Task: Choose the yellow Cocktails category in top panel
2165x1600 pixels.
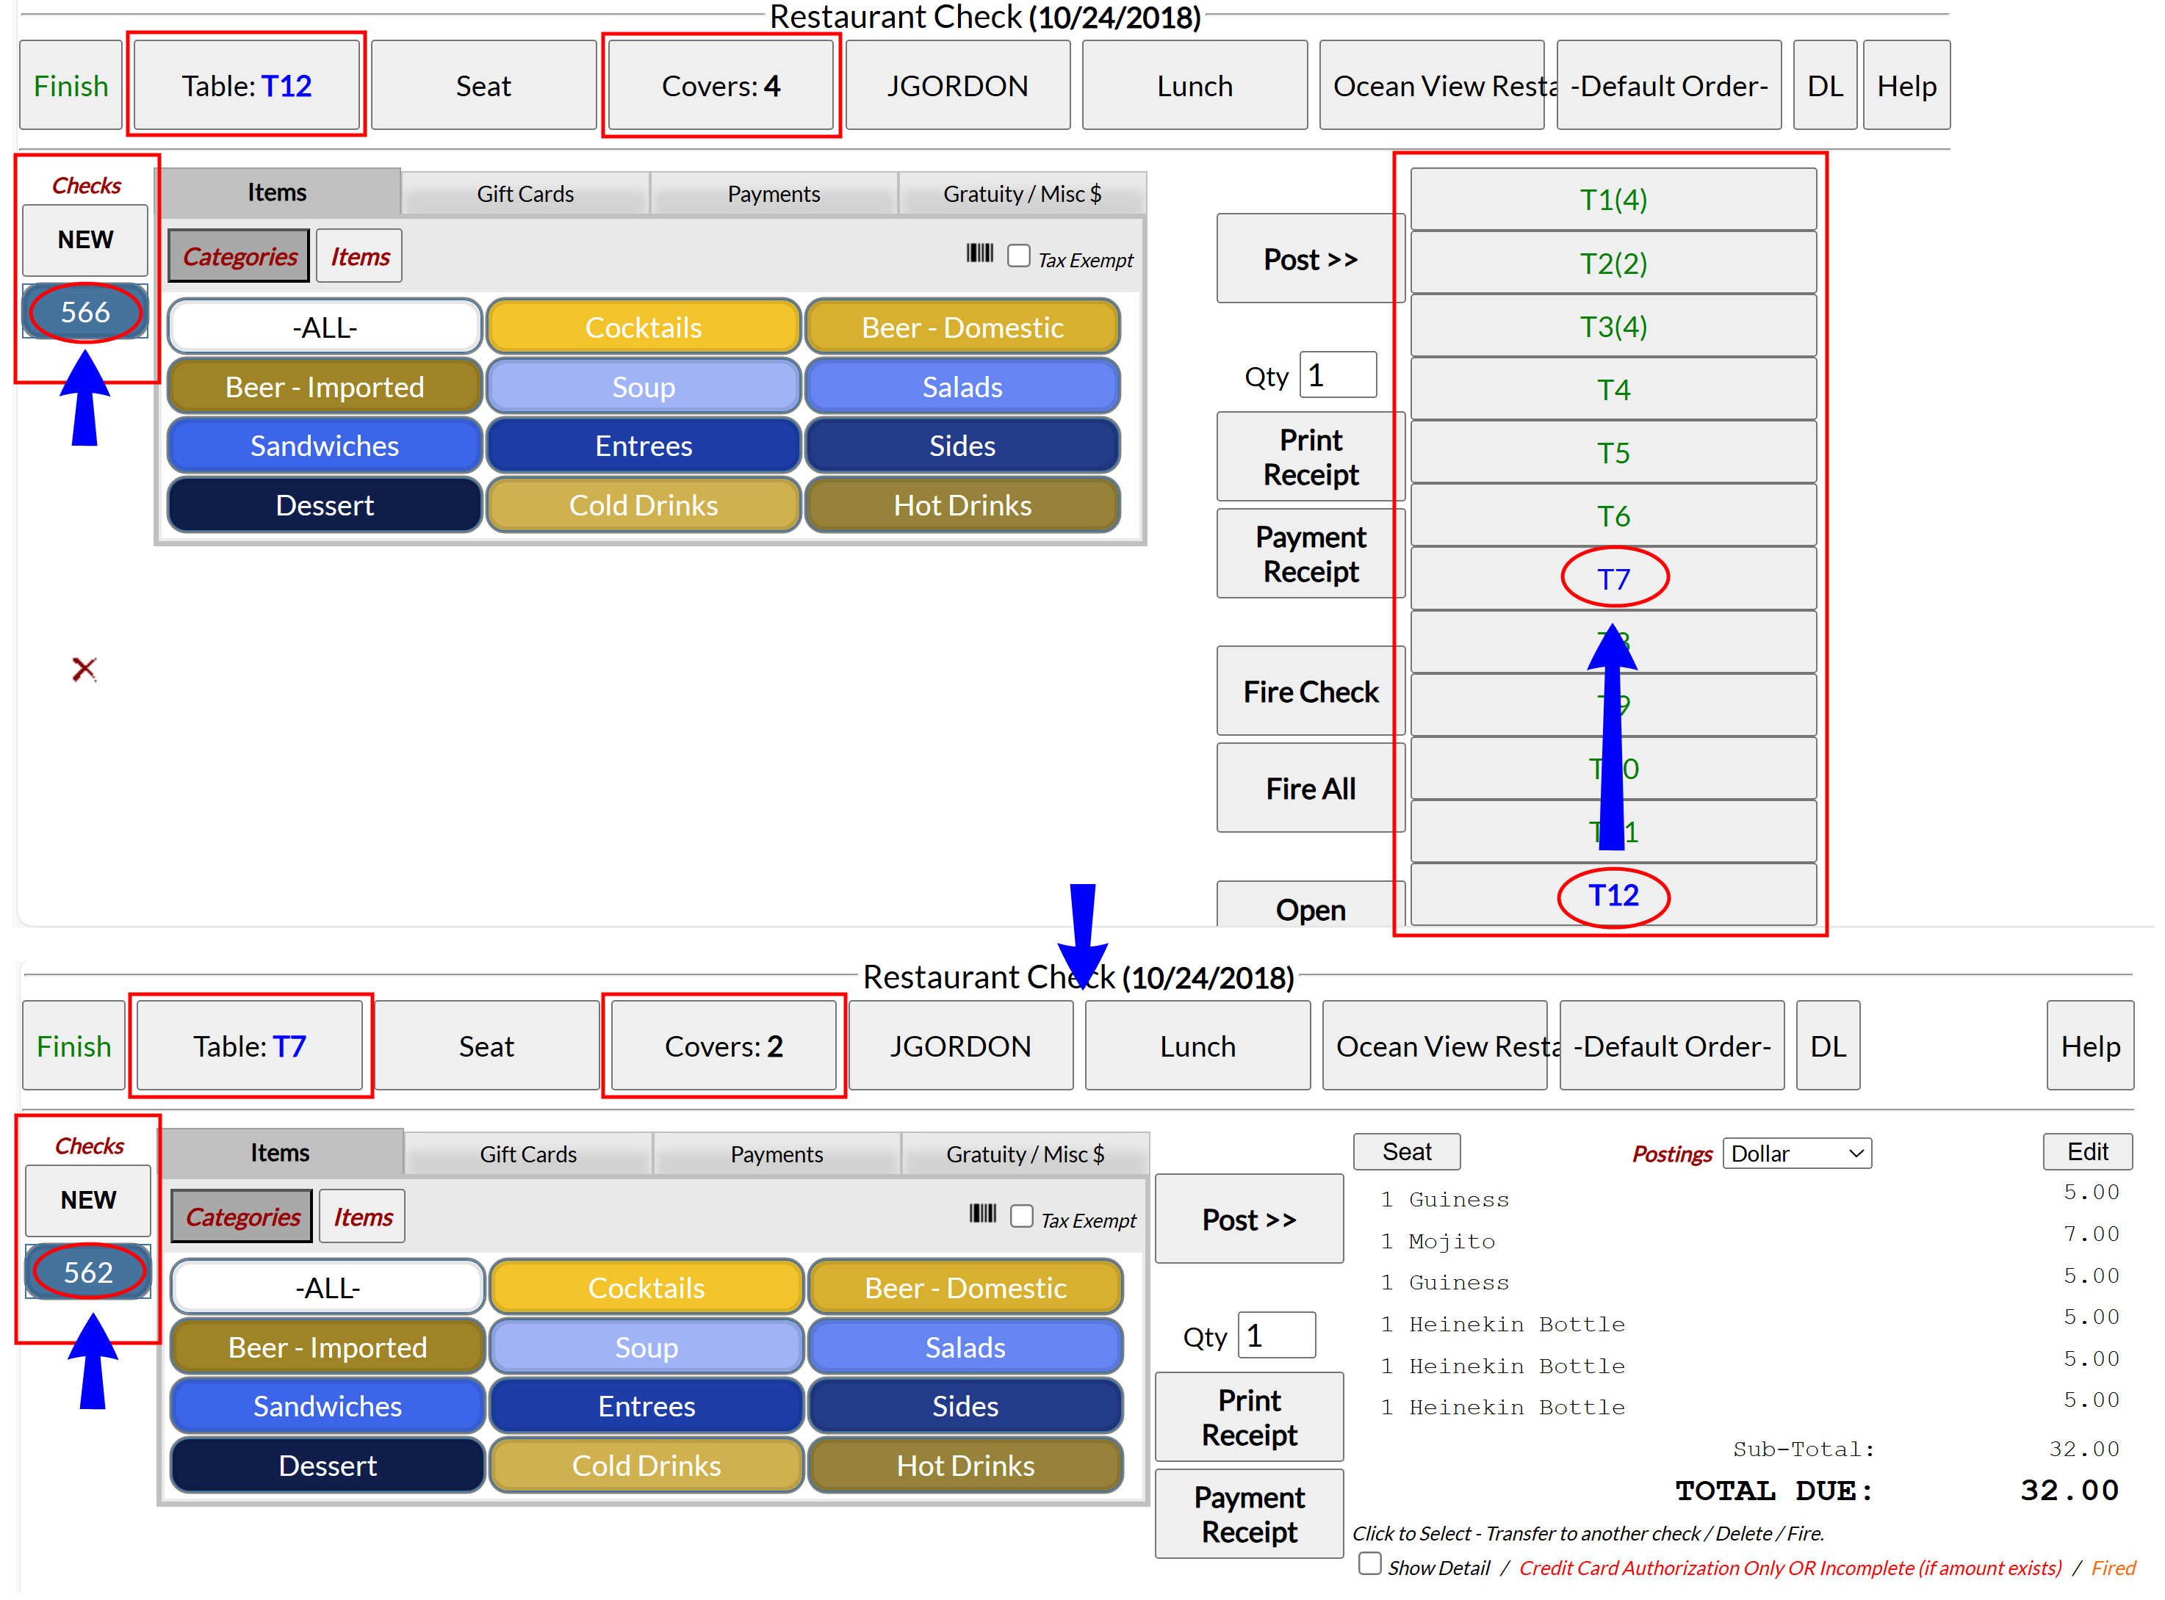Action: coord(644,327)
